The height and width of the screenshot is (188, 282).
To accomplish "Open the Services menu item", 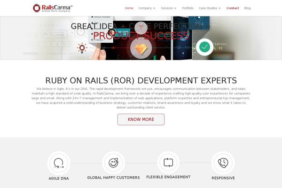I will pyautogui.click(x=167, y=8).
